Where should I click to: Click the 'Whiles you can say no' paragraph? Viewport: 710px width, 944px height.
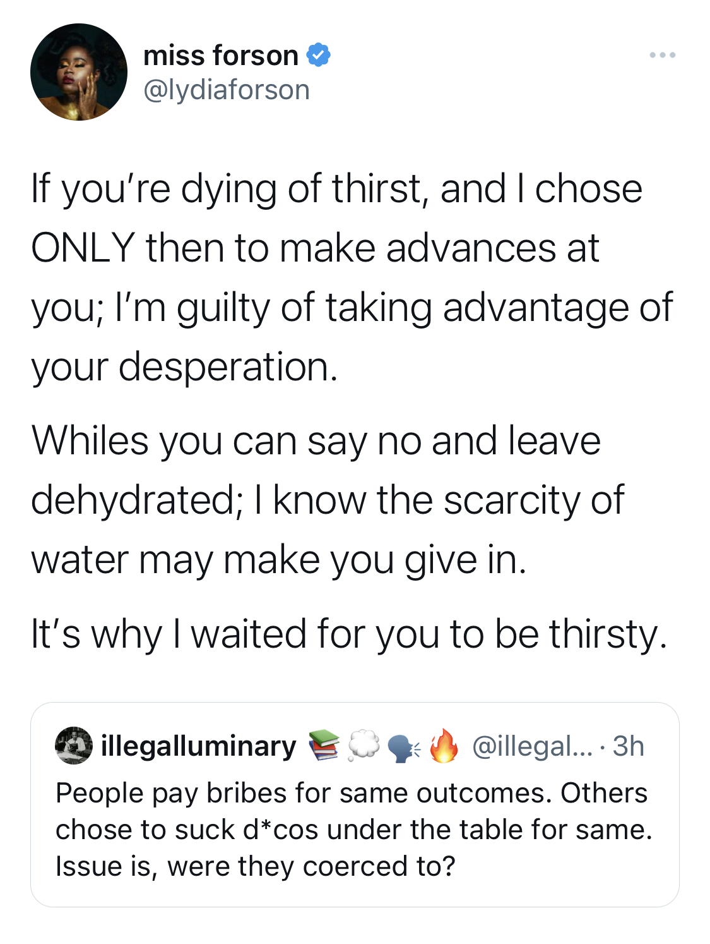(x=328, y=500)
